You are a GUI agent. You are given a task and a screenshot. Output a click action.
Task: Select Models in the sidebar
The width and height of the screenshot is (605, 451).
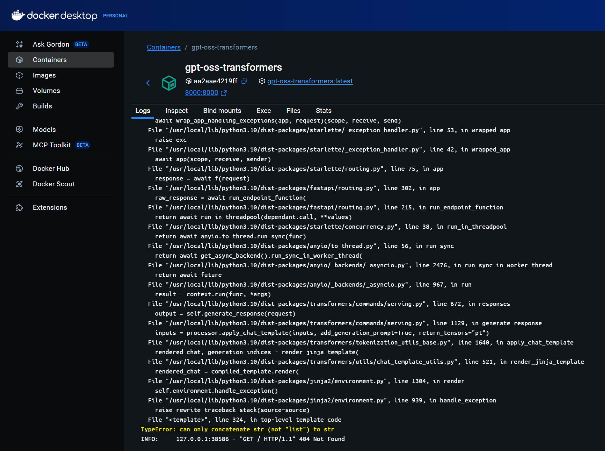click(x=61, y=130)
